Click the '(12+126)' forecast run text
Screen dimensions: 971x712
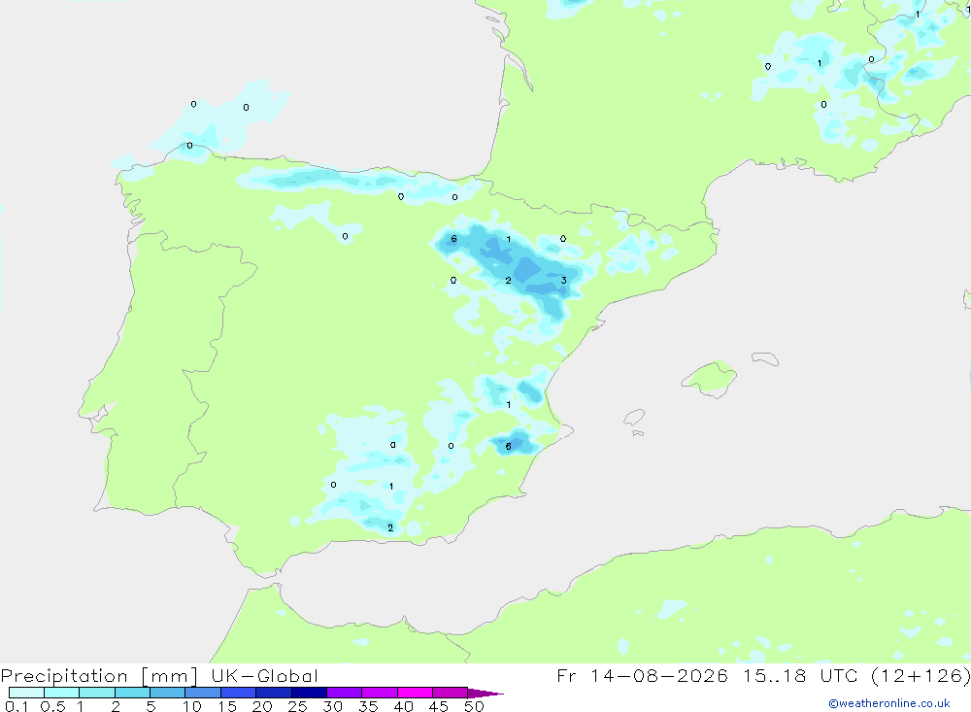click(921, 676)
